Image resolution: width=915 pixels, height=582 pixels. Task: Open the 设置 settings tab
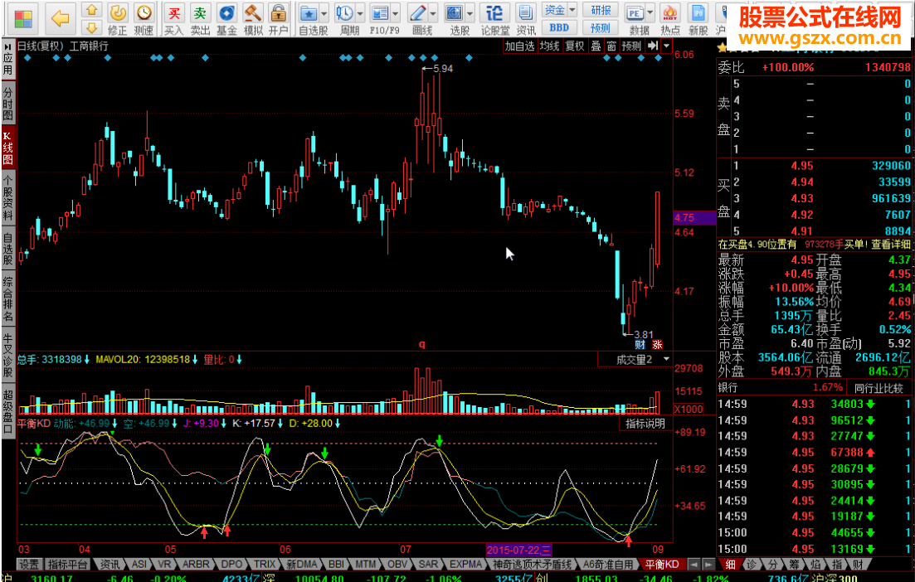click(29, 565)
